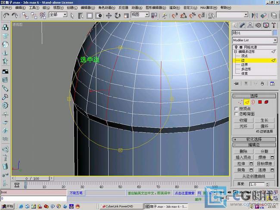
Task: Switch to the Utilities hammer tab
Action: pyautogui.click(x=274, y=25)
